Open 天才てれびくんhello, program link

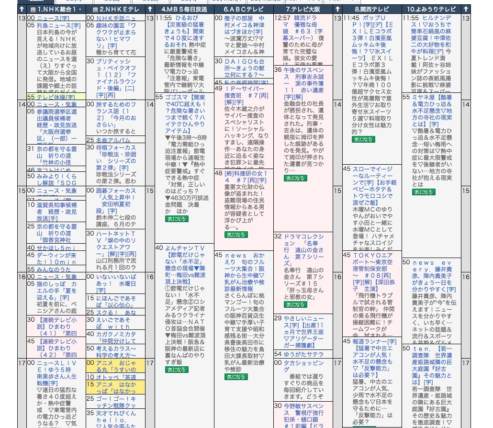(116, 419)
